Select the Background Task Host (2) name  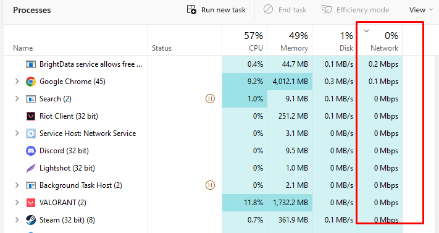(x=81, y=185)
